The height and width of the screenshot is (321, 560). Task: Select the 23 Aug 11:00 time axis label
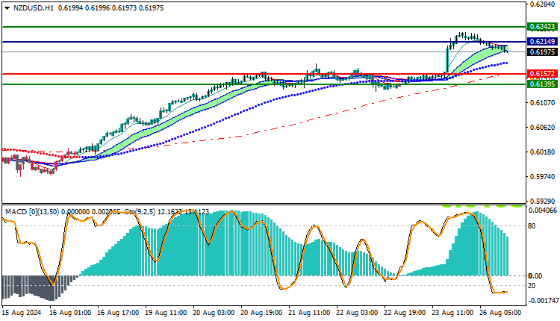coord(453,313)
